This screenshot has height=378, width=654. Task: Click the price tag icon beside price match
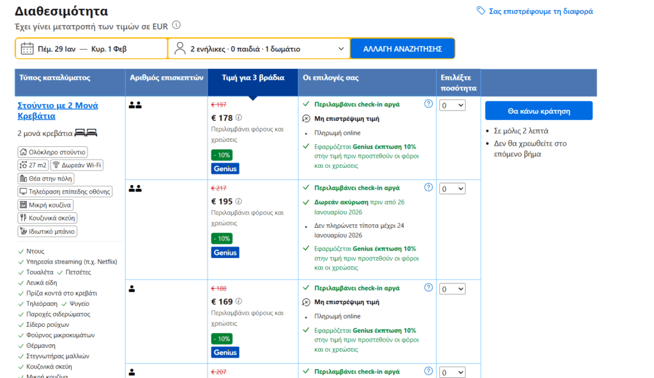[x=481, y=11]
